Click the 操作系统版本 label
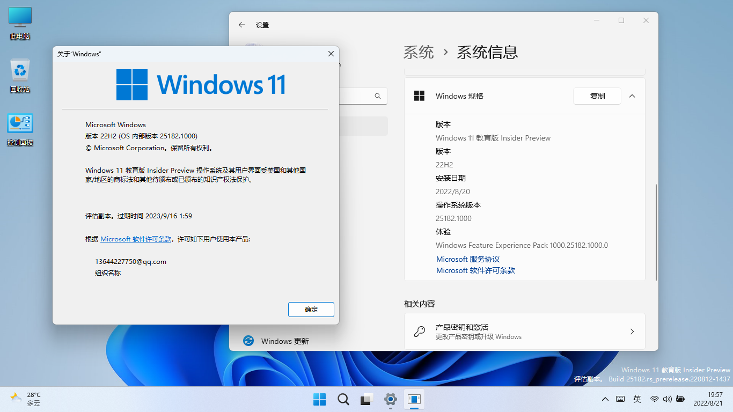This screenshot has height=412, width=733. click(x=458, y=205)
